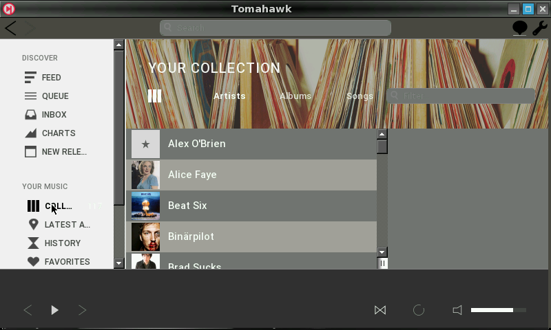The height and width of the screenshot is (330, 551).
Task: Open INBOX in sidebar
Action: click(54, 115)
